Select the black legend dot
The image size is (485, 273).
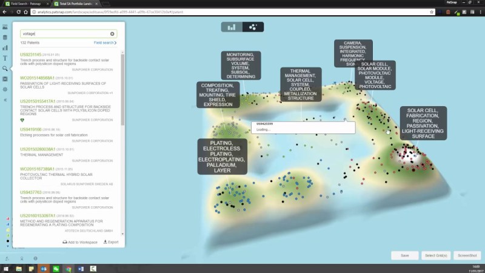pos(8,241)
